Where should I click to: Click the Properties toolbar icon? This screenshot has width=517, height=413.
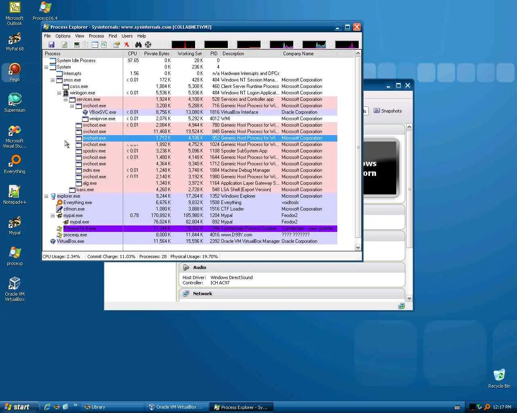click(x=117, y=45)
